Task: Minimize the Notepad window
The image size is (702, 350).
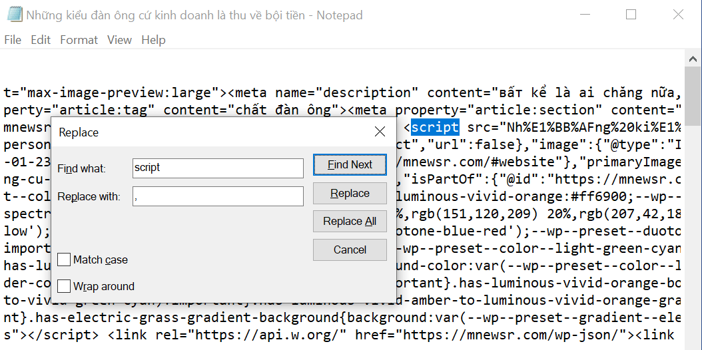Action: point(584,15)
